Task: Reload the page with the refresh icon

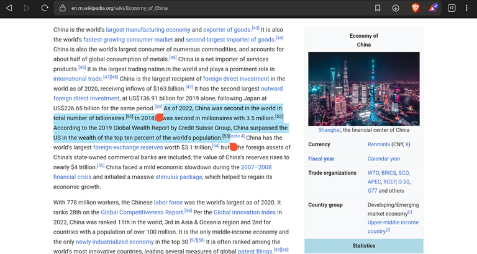Action: tap(45, 8)
